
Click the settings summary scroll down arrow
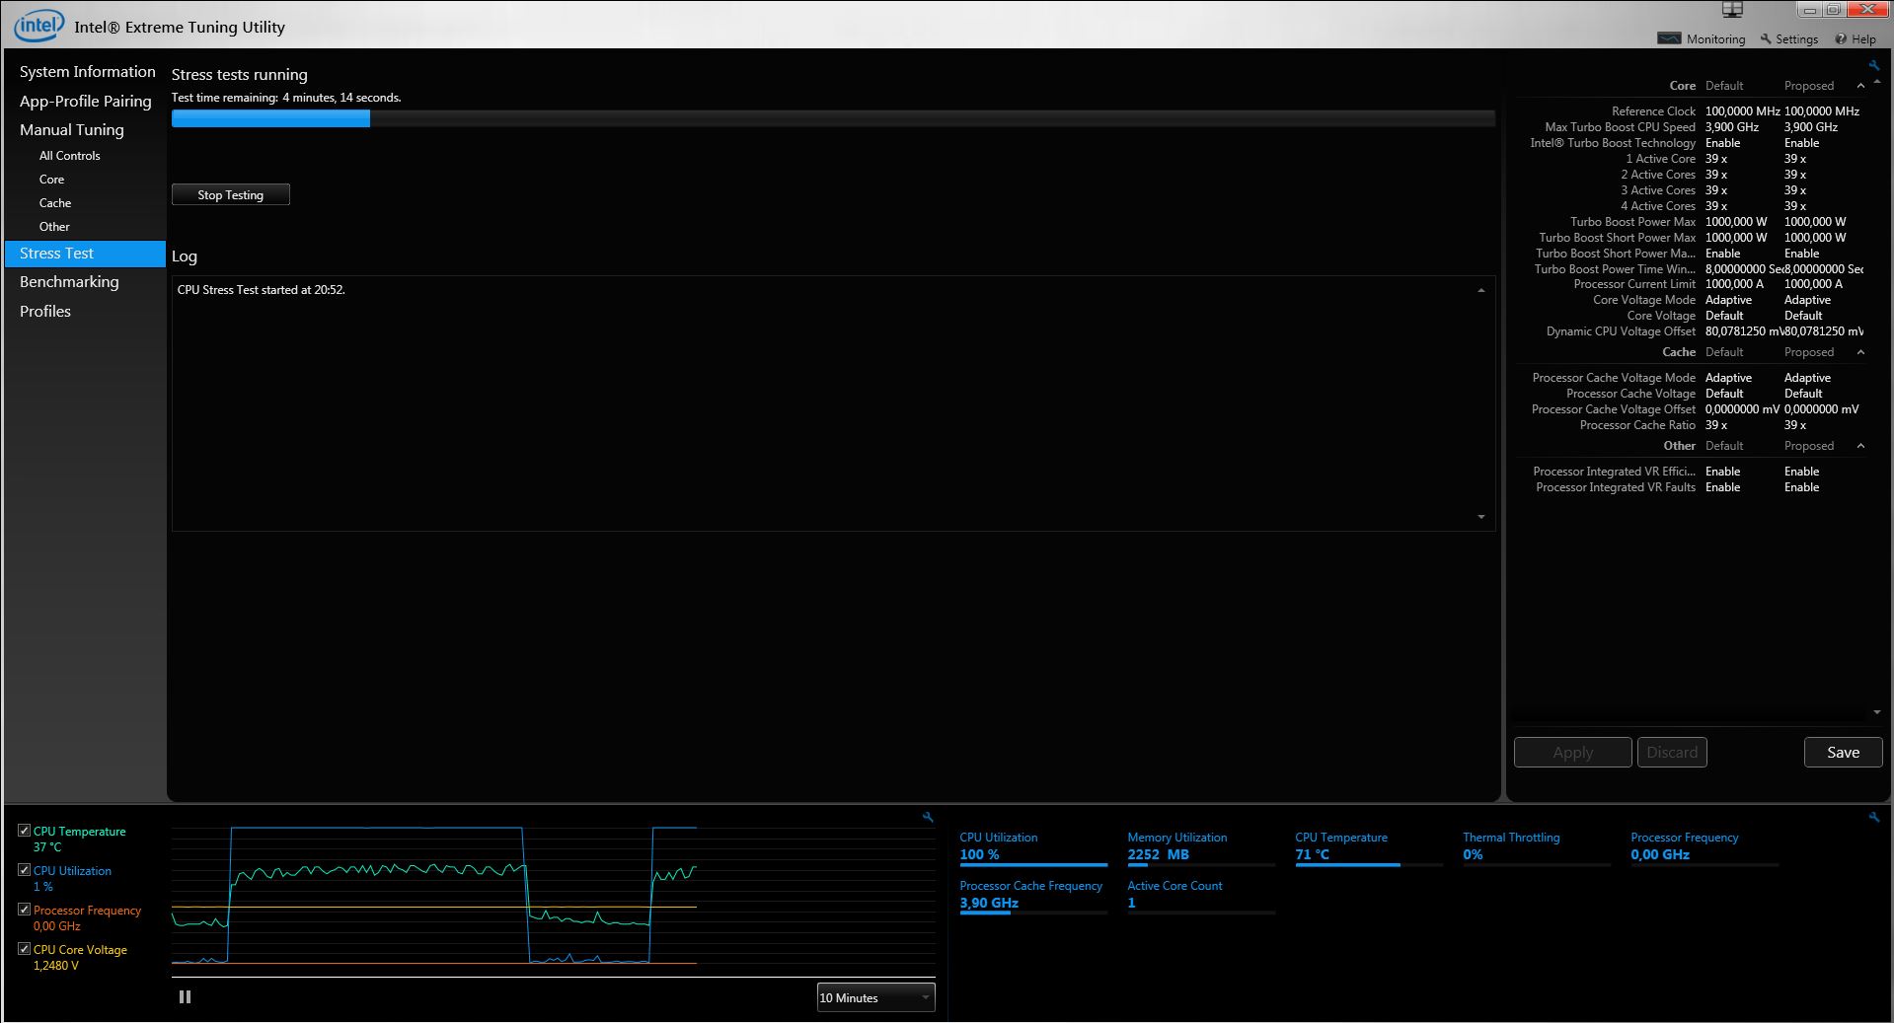pyautogui.click(x=1876, y=712)
